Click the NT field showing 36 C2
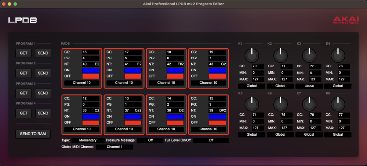Screen dimensions: 367x166 click(x=91, y=110)
